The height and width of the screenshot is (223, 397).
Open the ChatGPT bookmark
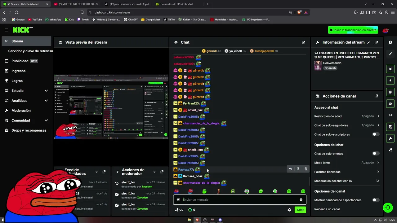click(x=131, y=20)
